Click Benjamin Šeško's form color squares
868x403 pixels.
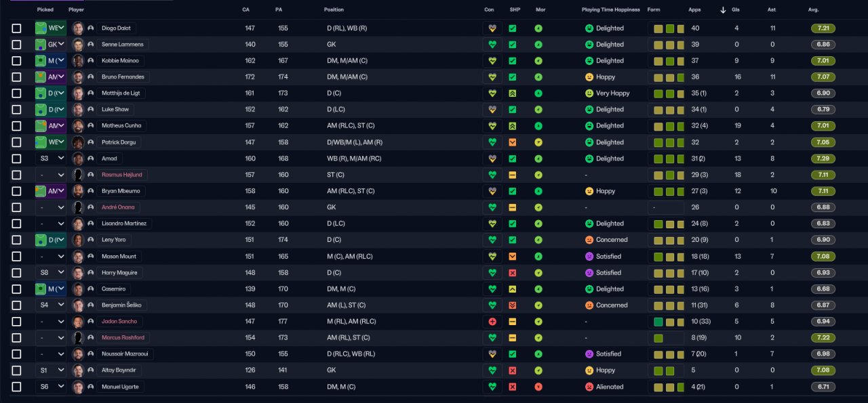point(665,305)
